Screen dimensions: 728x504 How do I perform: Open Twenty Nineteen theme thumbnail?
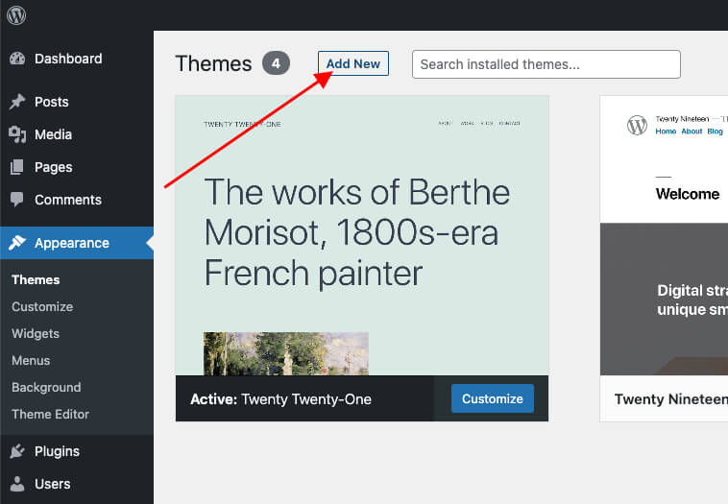(x=664, y=235)
